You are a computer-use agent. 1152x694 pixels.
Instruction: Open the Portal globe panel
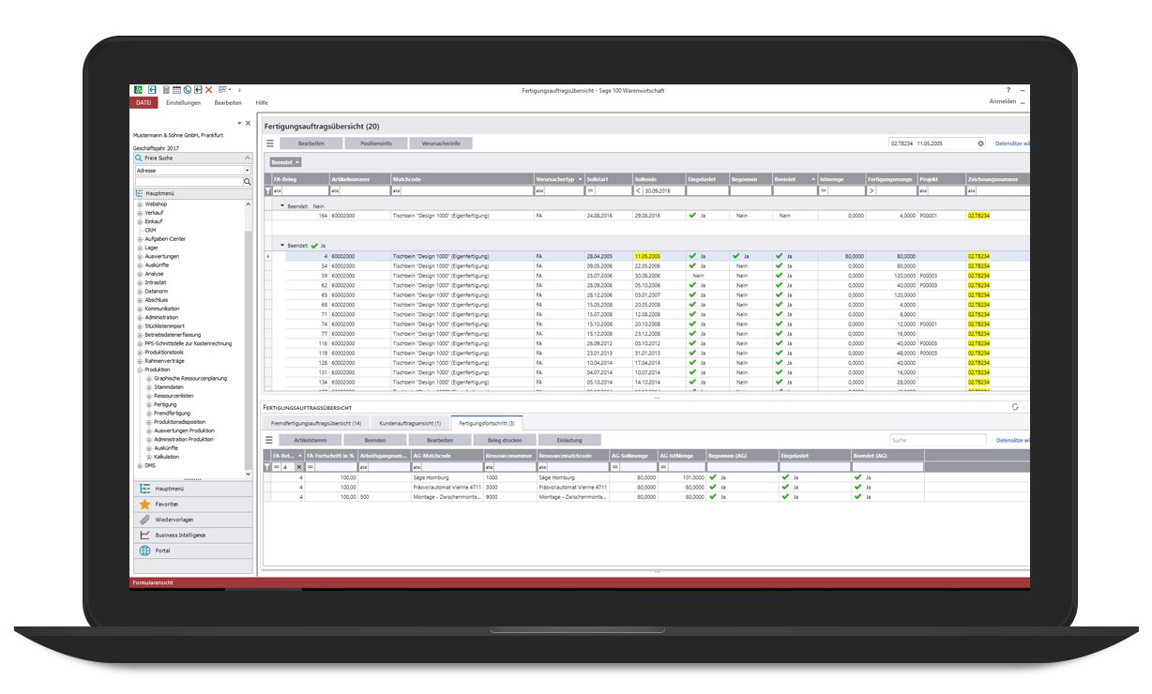pos(191,551)
